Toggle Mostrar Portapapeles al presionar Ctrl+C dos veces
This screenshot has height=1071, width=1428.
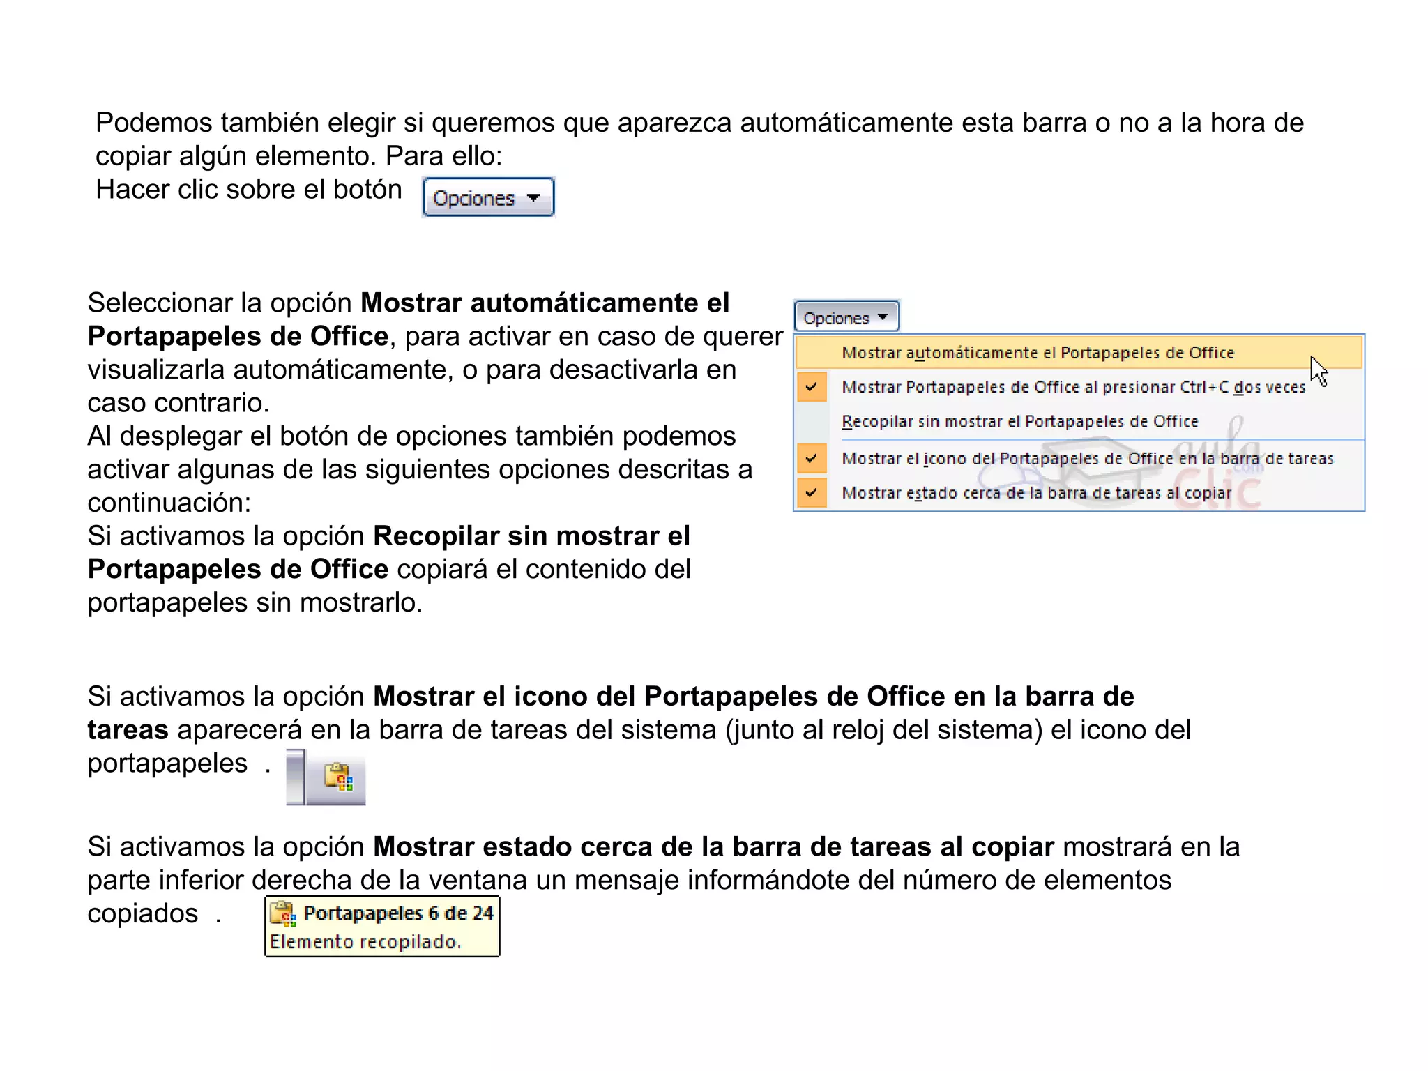(1079, 387)
